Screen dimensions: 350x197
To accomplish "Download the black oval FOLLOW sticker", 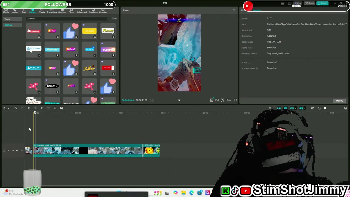I will pos(58,92).
